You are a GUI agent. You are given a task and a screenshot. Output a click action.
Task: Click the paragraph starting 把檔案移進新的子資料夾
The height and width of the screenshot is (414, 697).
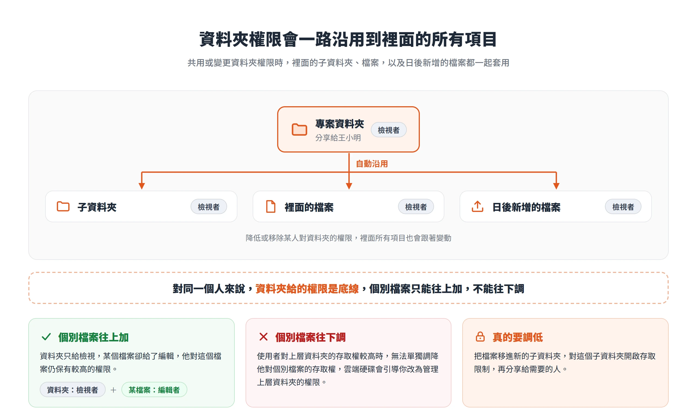pyautogui.click(x=565, y=363)
